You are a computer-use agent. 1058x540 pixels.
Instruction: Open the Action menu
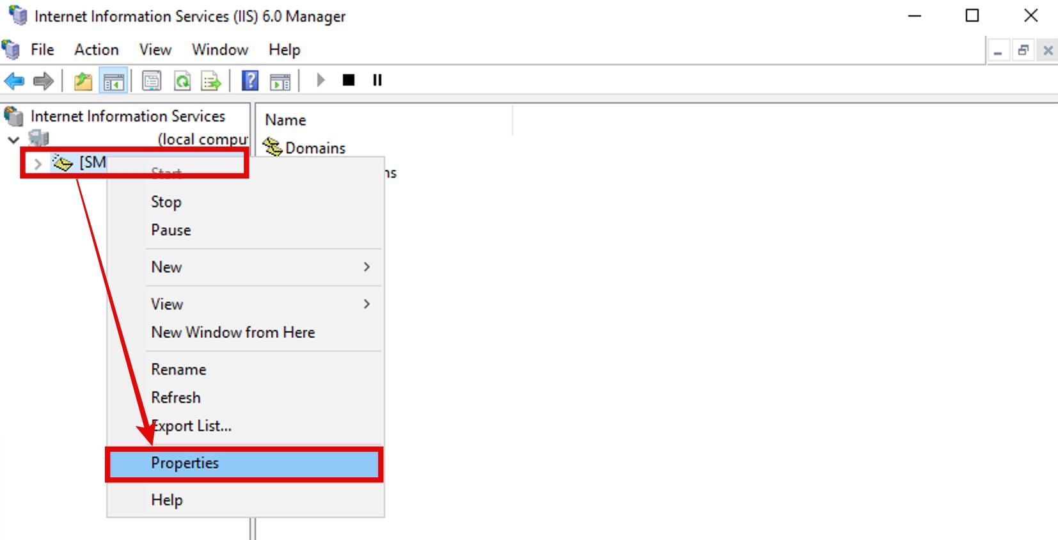[97, 49]
